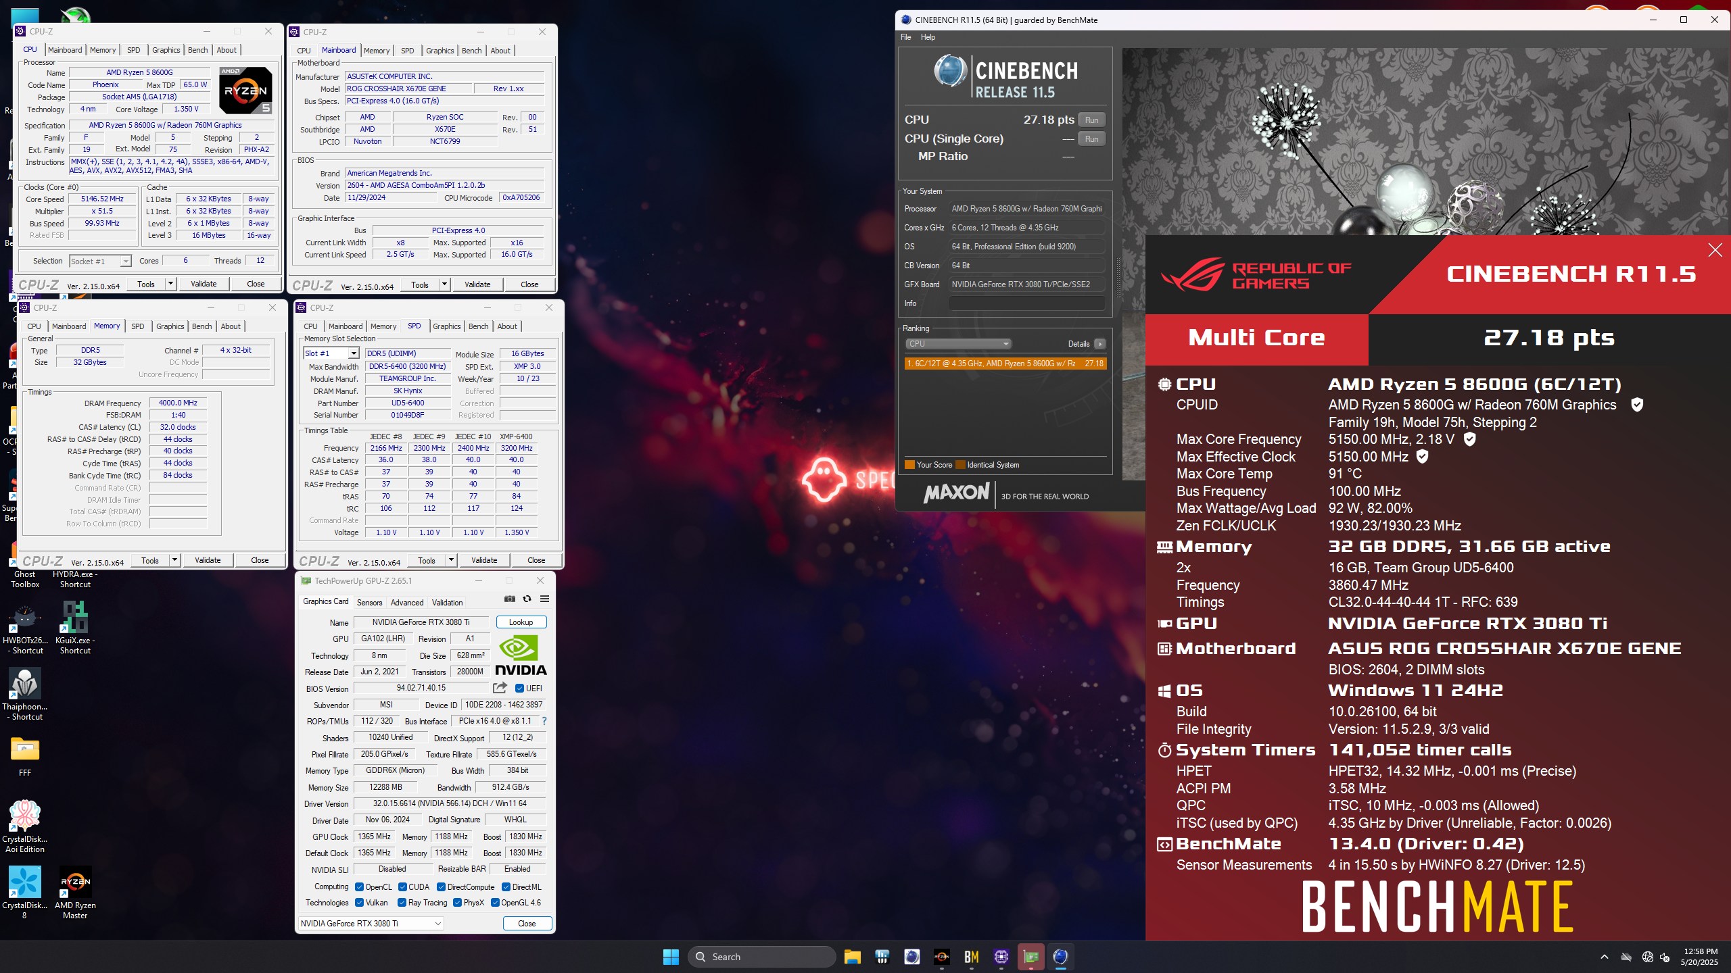Click the GPU-Z BIOS export share icon
Screen dimensions: 1731x973
(500, 688)
